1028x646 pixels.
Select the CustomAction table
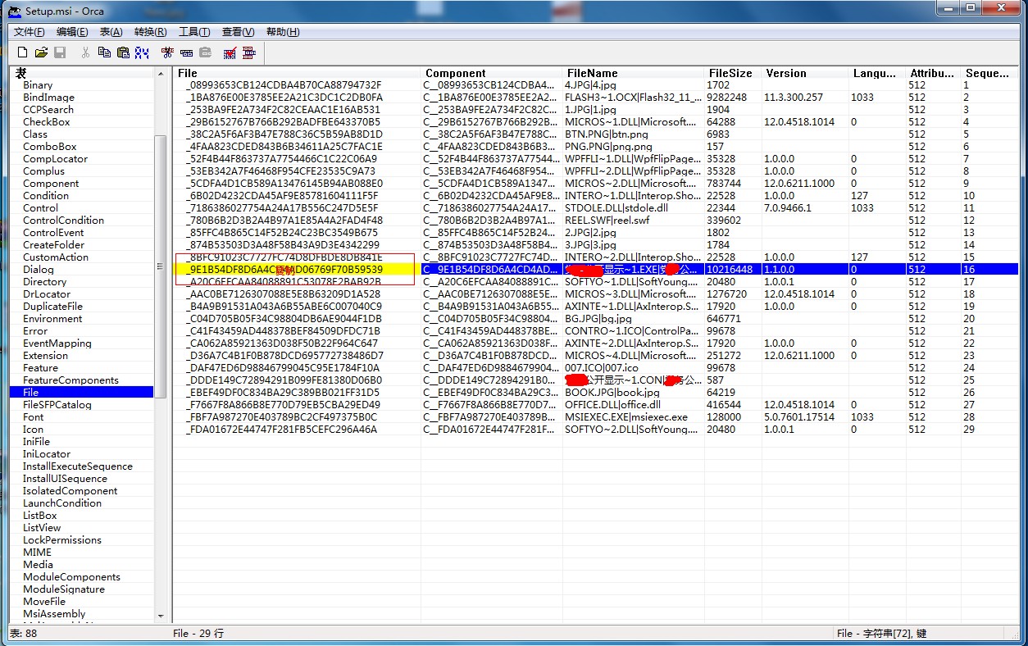[x=56, y=257]
